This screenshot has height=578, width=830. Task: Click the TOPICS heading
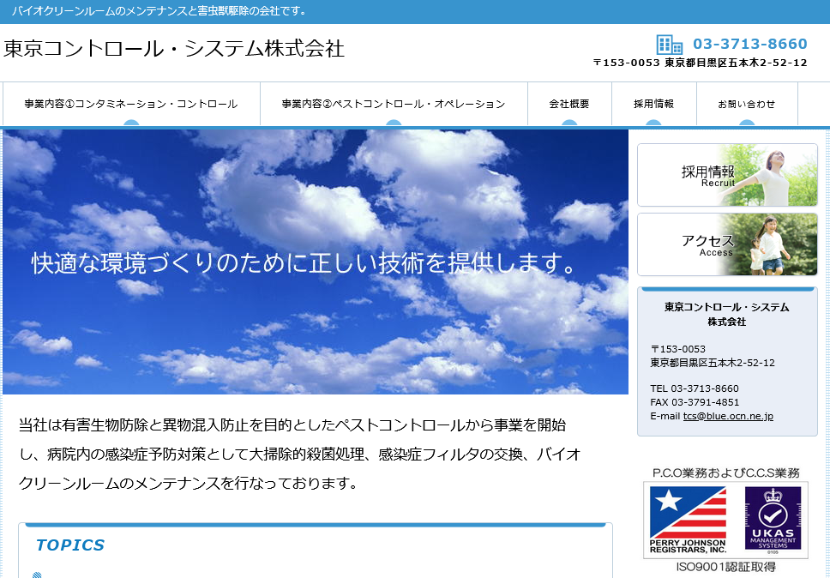pyautogui.click(x=70, y=545)
